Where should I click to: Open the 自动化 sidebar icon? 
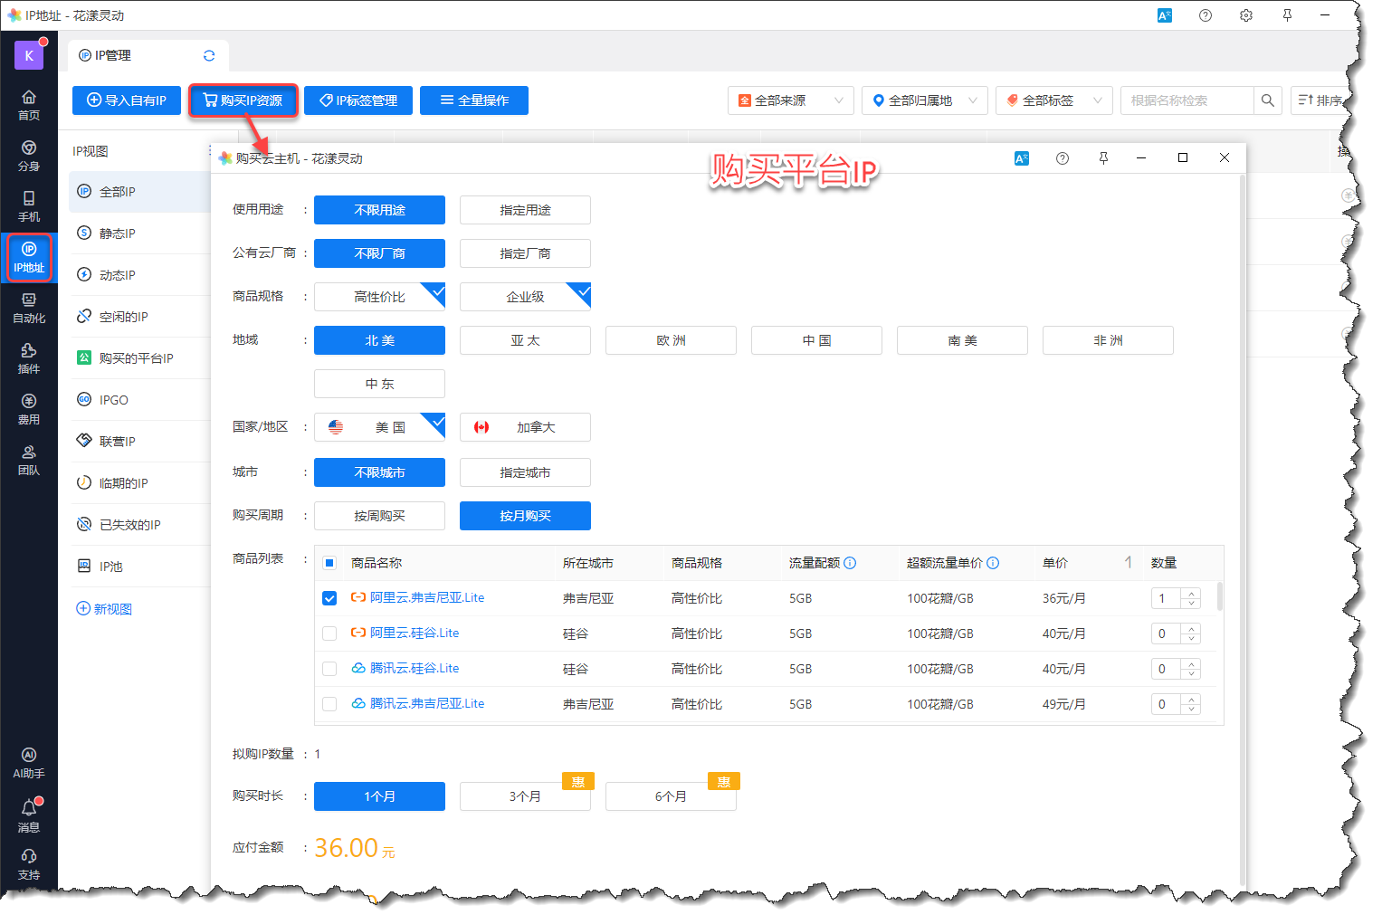[29, 308]
